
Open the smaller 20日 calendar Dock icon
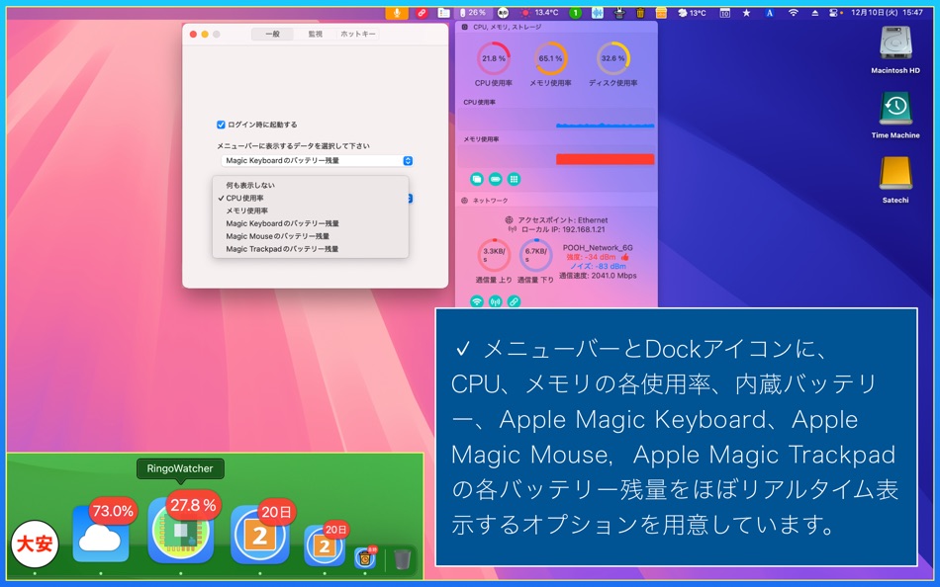[x=325, y=545]
